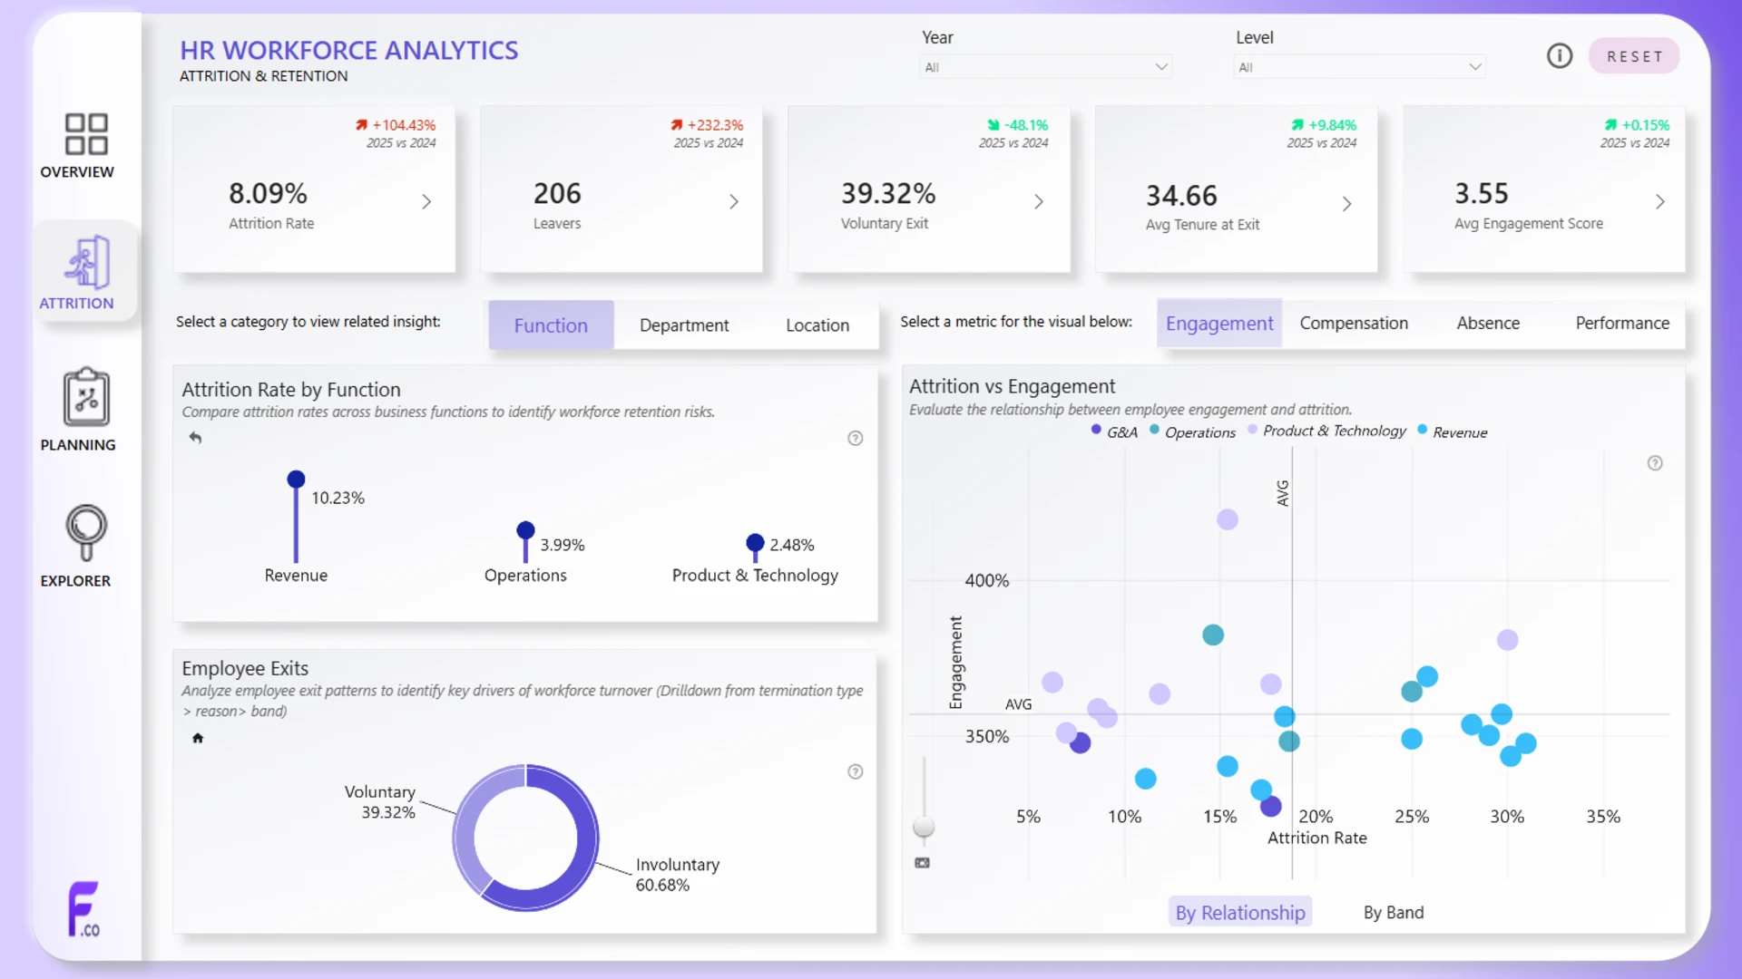Select the Department category tab
Viewport: 1742px width, 979px height.
tap(684, 325)
